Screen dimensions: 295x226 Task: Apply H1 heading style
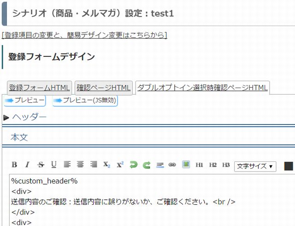point(199,165)
